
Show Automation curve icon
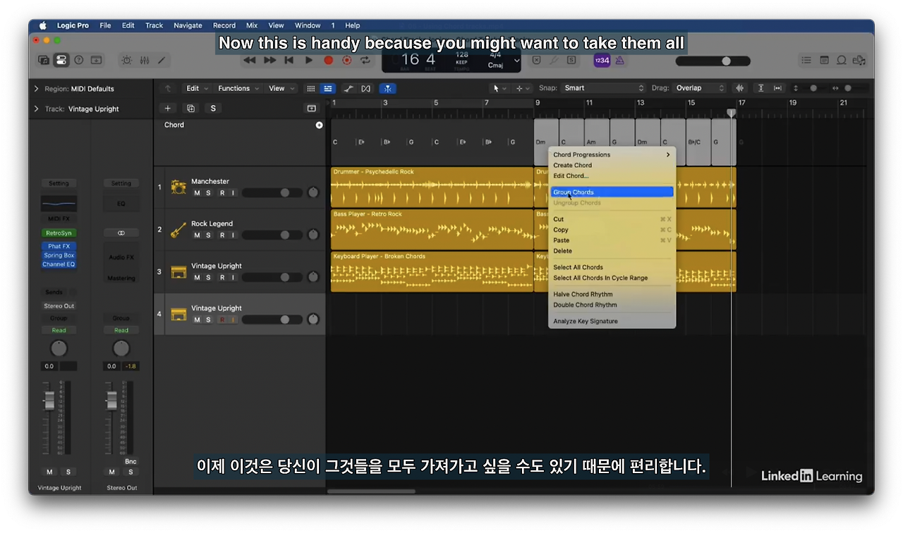[x=349, y=88]
